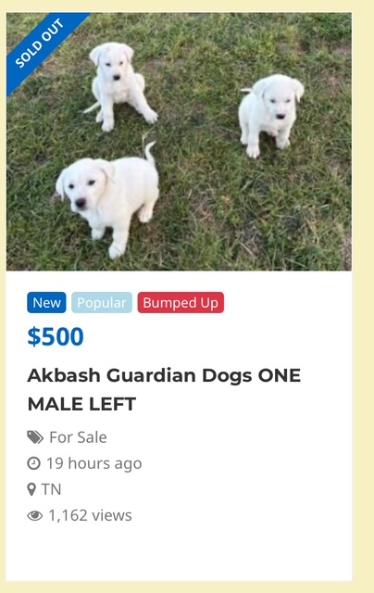
Task: Select the light blue Popular badge
Action: [x=102, y=303]
